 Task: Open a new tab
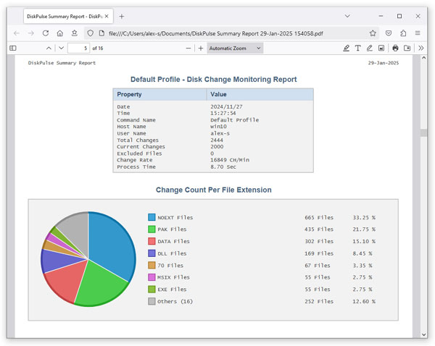pyautogui.click(x=122, y=17)
